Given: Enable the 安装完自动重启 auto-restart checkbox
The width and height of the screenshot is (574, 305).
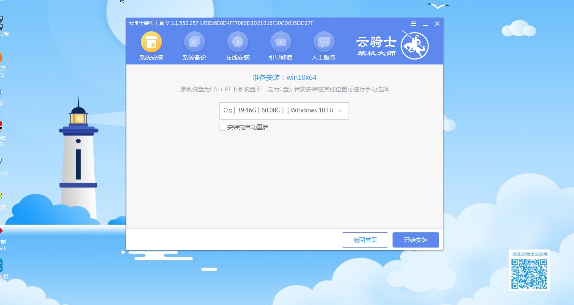Looking at the screenshot, I should [222, 127].
